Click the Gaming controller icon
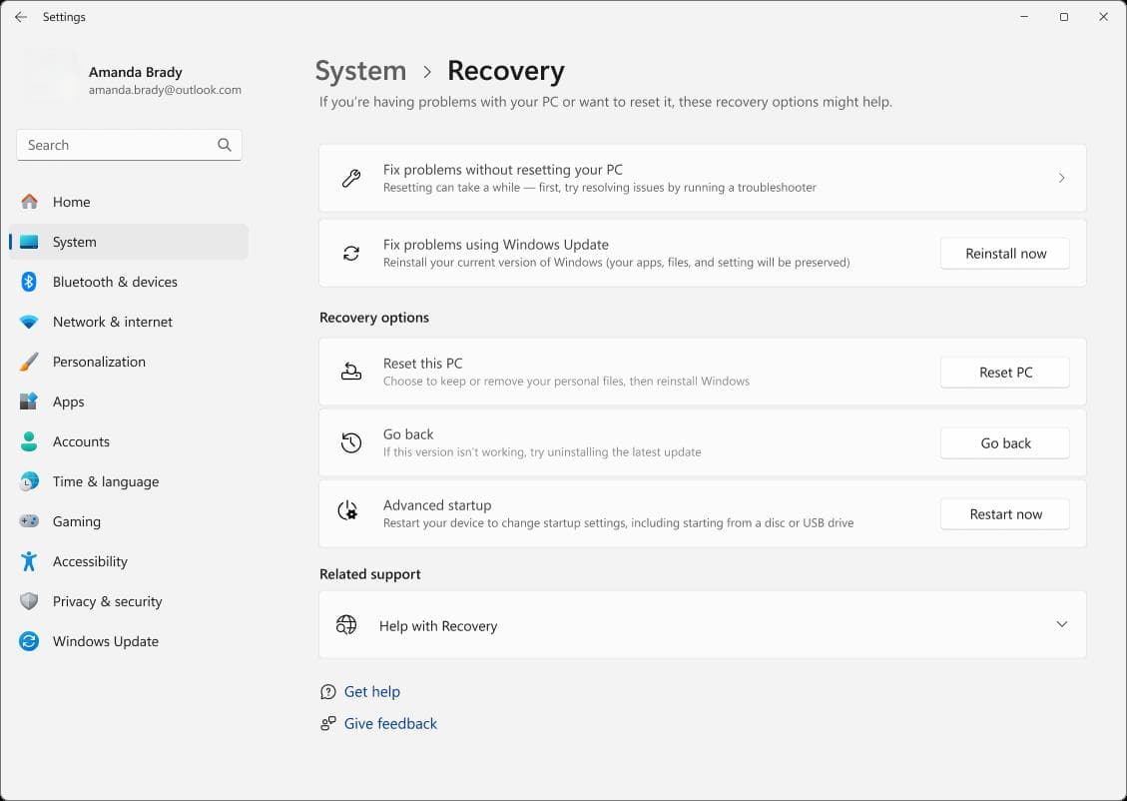Viewport: 1127px width, 801px height. pos(29,521)
